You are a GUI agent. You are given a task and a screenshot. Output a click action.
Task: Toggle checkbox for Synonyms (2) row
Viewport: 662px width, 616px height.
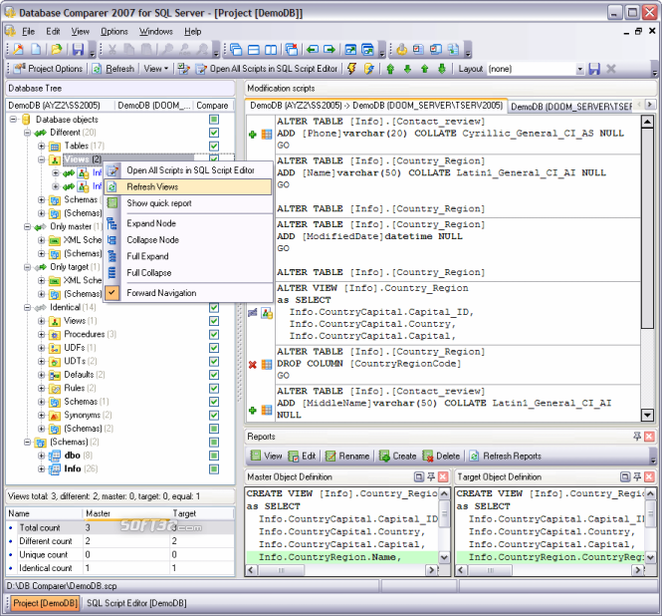point(214,416)
